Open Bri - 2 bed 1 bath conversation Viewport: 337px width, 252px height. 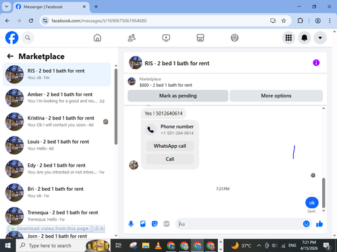(57, 192)
